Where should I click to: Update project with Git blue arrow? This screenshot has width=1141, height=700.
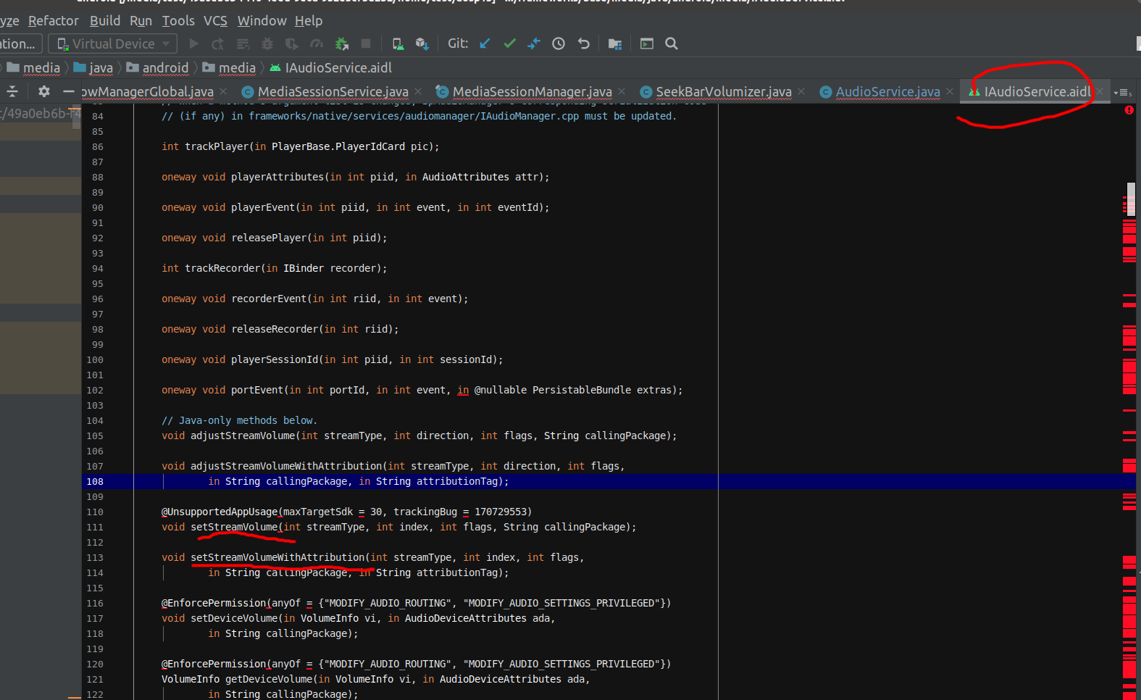click(x=485, y=43)
